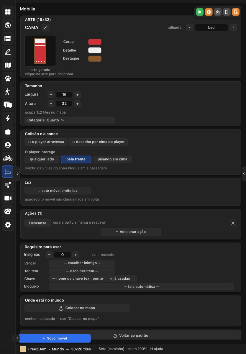The width and height of the screenshot is (246, 354).
Task: Open the pencil drawing section in sidebar
Action: pyautogui.click(x=8, y=52)
